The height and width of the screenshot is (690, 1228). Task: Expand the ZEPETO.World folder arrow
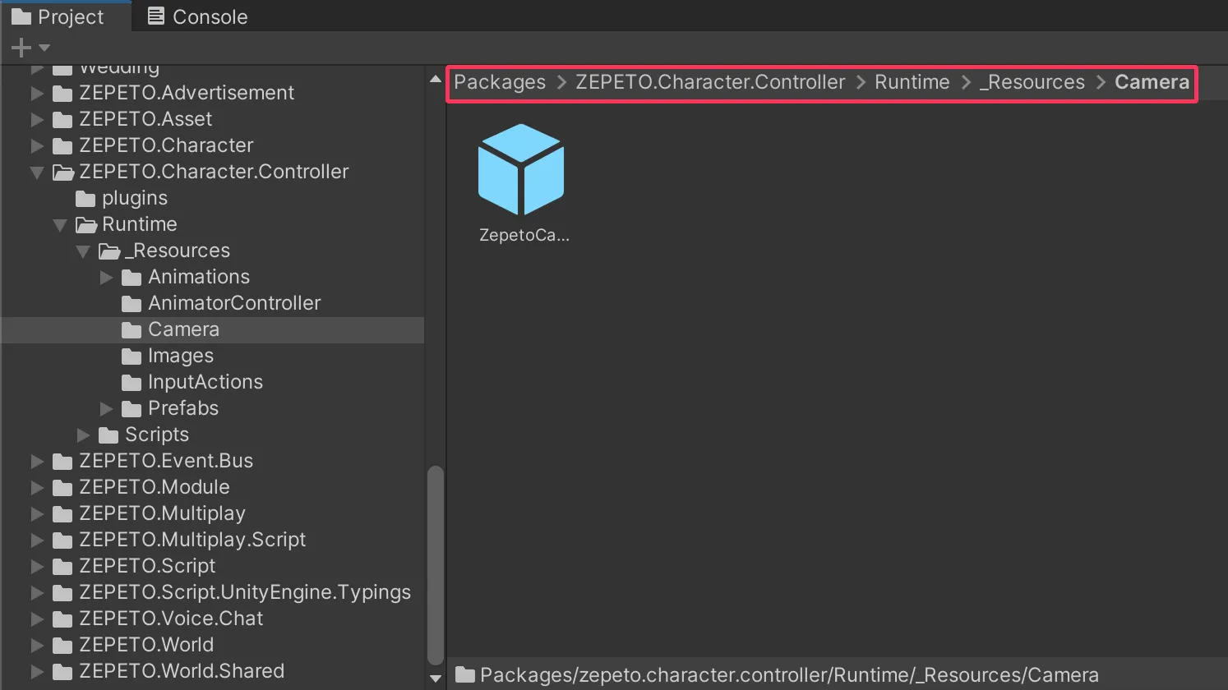tap(37, 646)
